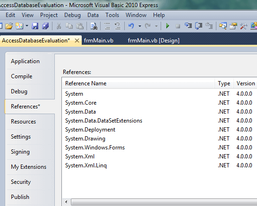The image size is (257, 206).
Task: Save the current file with floppy icon
Action: coord(35,26)
